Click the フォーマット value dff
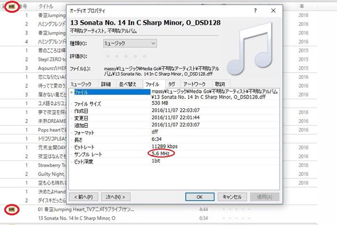 coord(155,132)
